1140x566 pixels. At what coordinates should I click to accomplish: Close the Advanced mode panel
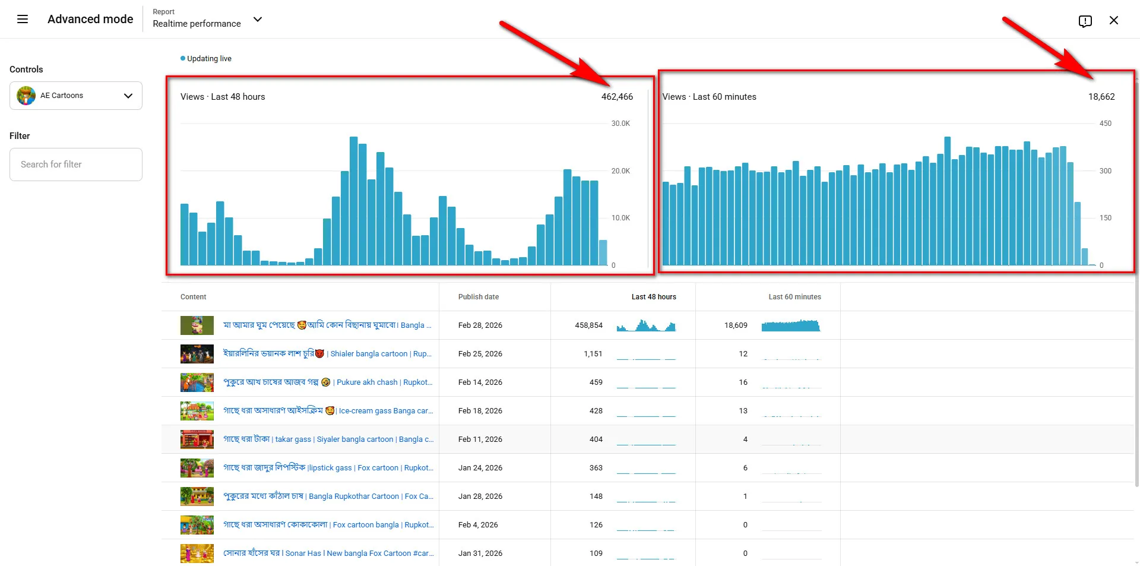tap(1114, 20)
